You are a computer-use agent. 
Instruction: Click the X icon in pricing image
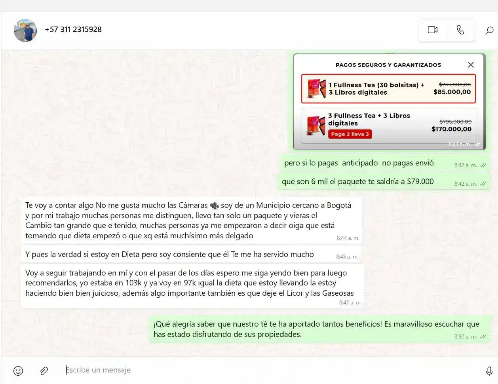tap(470, 65)
